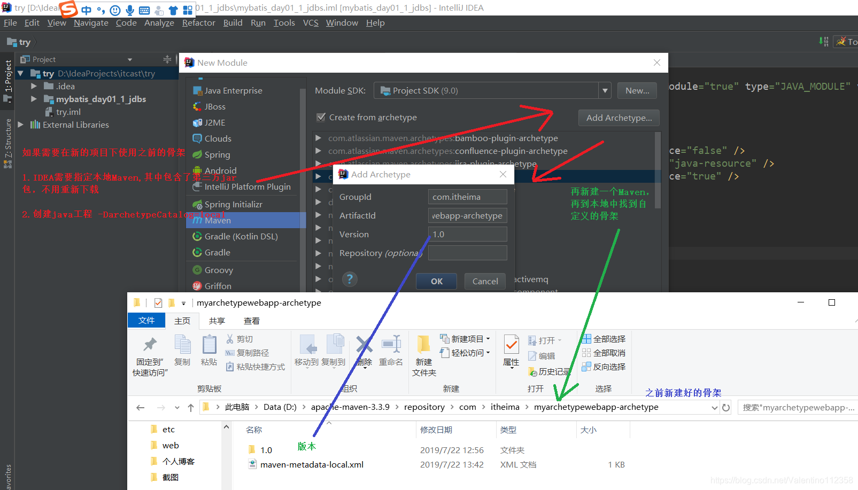Create new folder in Explorer
Image resolution: width=858 pixels, height=490 pixels.
424,355
